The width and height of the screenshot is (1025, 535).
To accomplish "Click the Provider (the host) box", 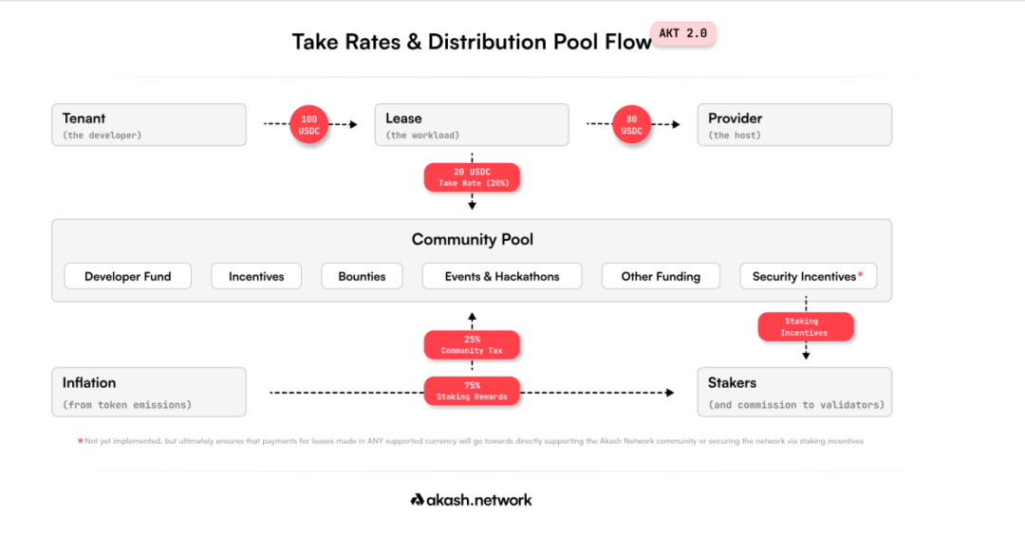I will (794, 124).
